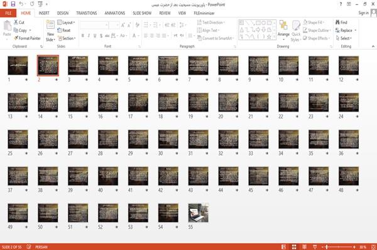
Task: Click the Sign in link
Action: (x=363, y=13)
